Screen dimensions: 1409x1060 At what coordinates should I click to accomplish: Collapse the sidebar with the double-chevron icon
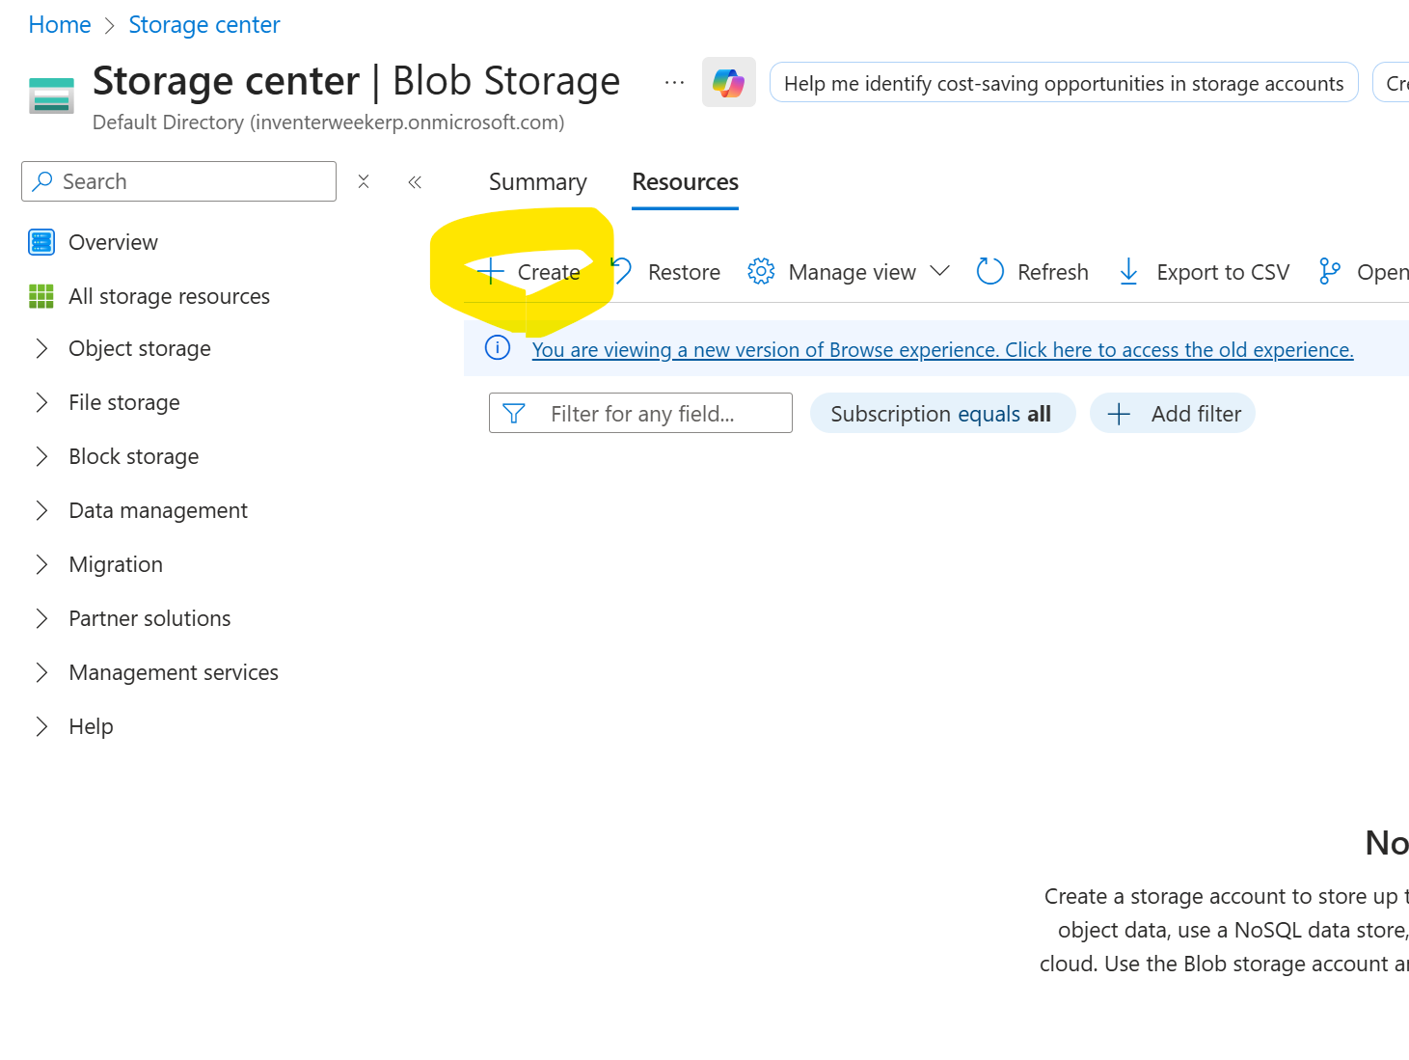click(x=415, y=181)
